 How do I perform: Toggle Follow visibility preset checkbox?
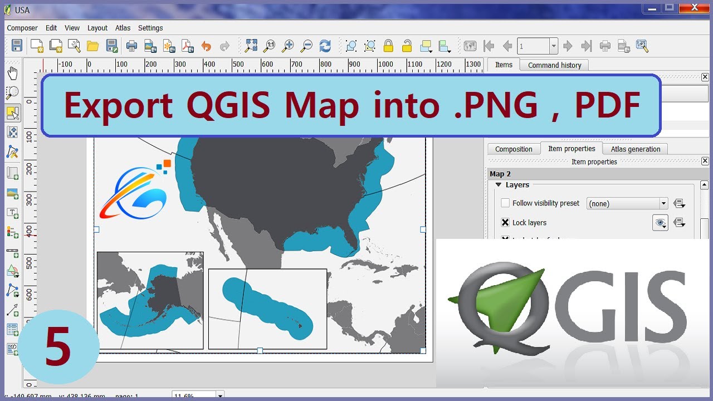(x=505, y=203)
